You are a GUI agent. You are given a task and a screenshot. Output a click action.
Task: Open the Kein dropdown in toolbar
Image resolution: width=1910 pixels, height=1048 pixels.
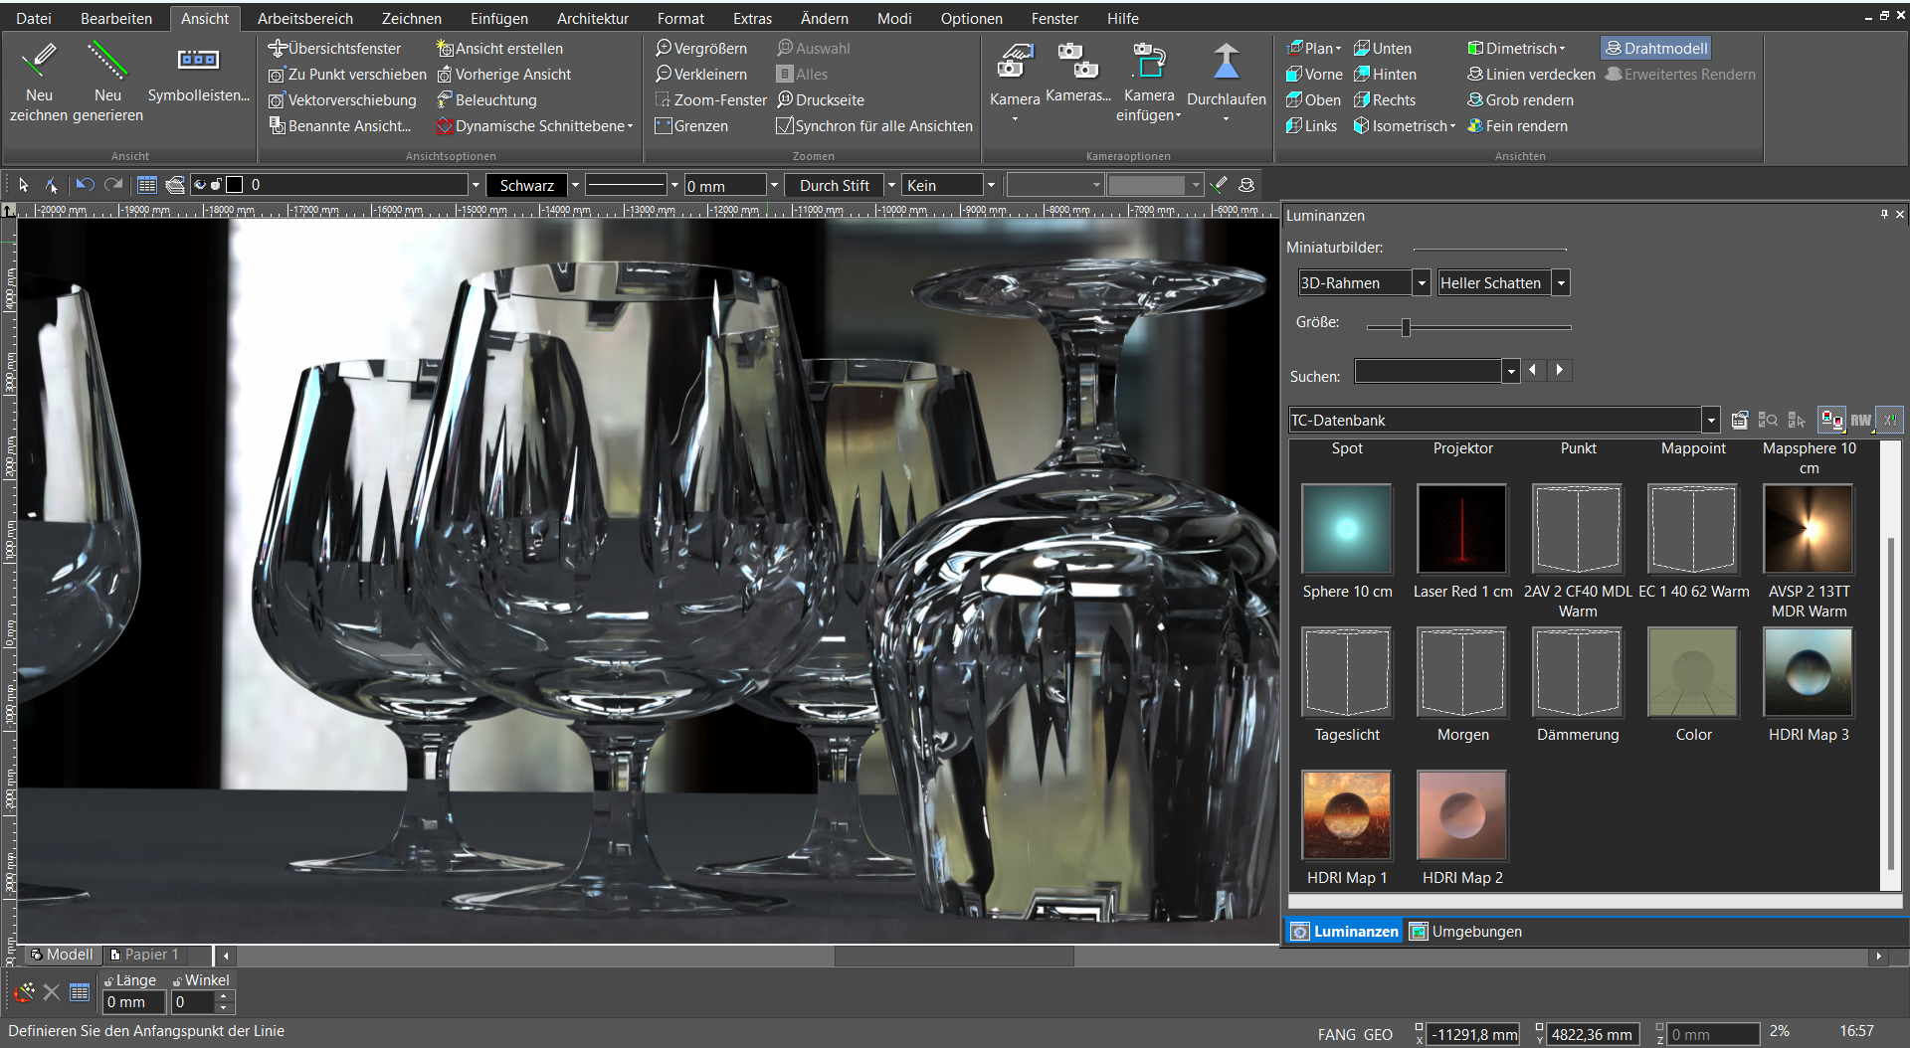click(x=990, y=185)
